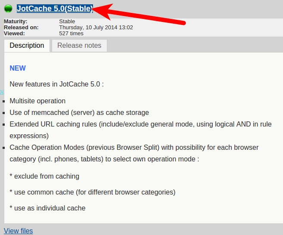This screenshot has width=283, height=235.
Task: Click the Released on label
Action: pyautogui.click(x=21, y=28)
